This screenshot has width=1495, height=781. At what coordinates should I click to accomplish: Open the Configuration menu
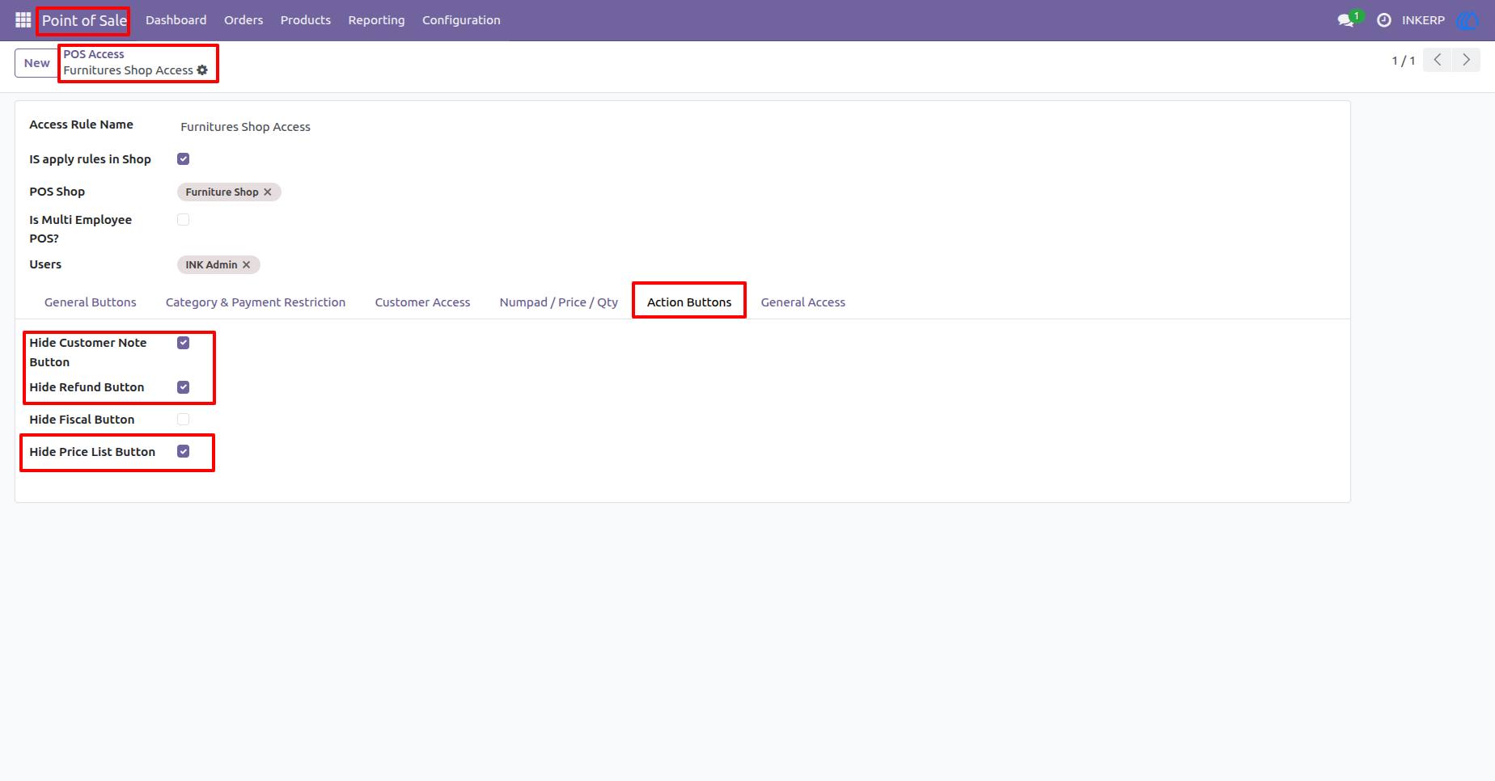tap(461, 20)
